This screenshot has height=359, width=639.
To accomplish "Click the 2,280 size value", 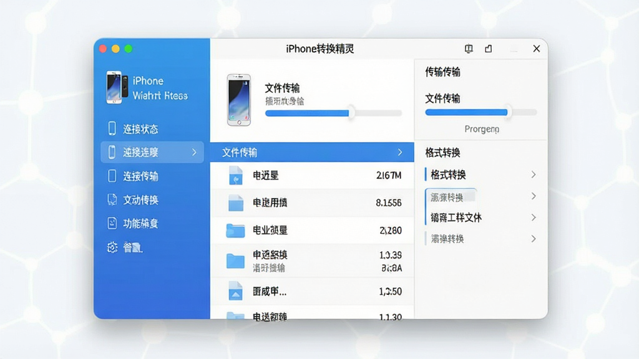I will click(x=391, y=231).
